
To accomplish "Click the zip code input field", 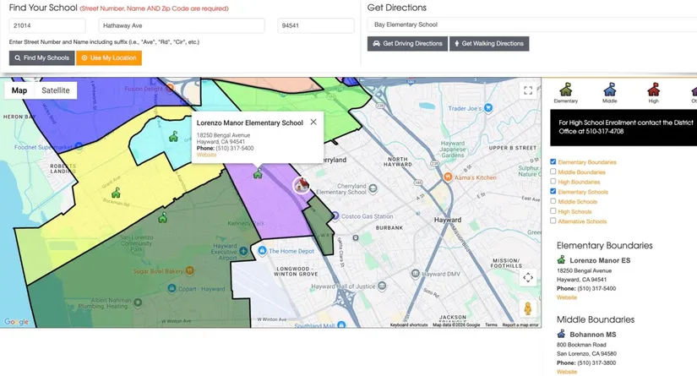I will (315, 26).
